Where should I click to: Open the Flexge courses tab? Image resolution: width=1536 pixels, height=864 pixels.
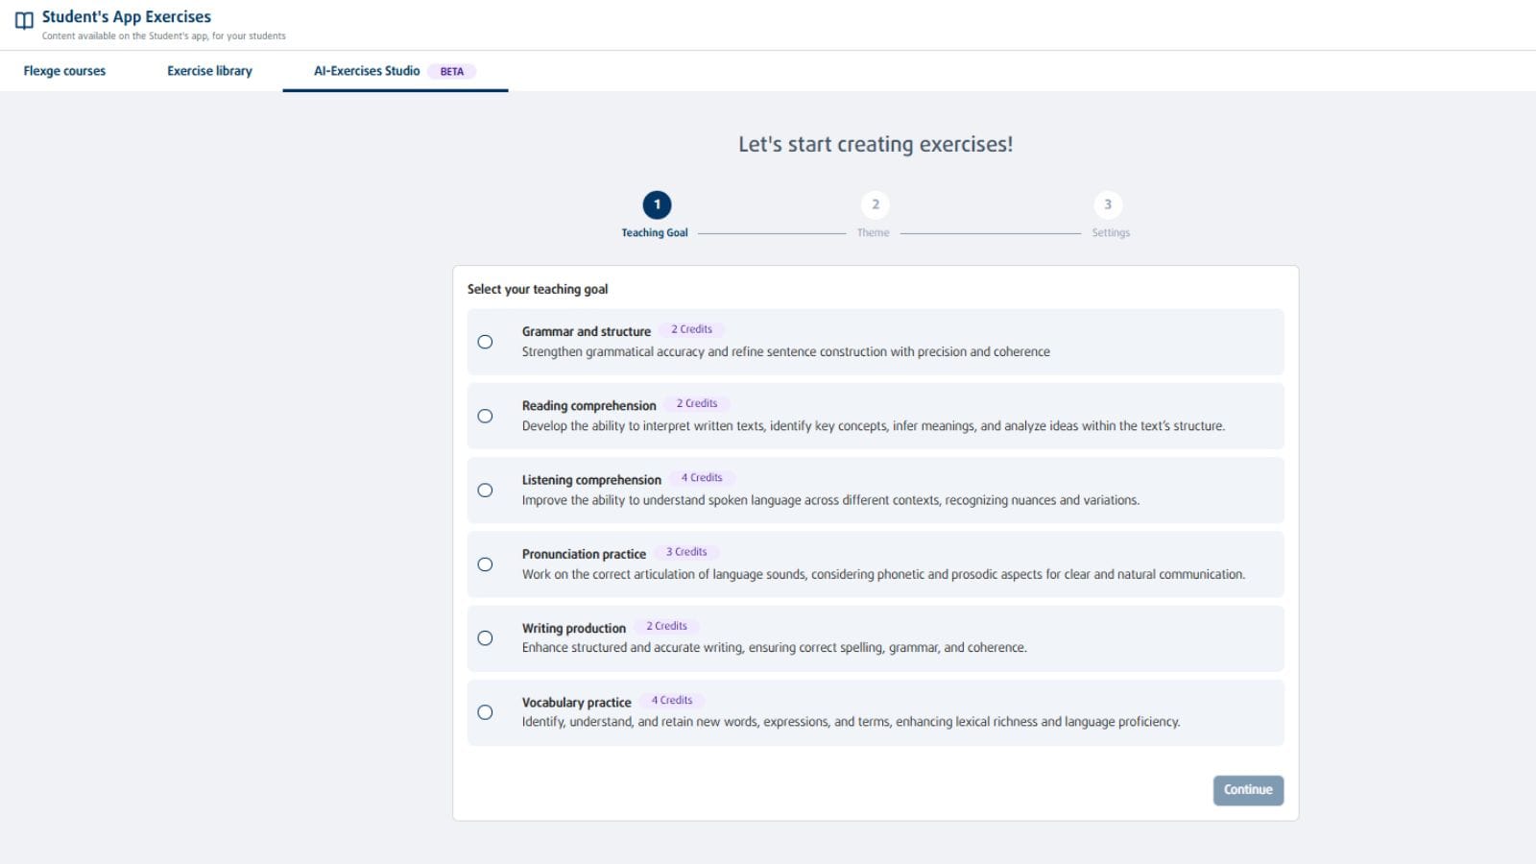click(64, 71)
